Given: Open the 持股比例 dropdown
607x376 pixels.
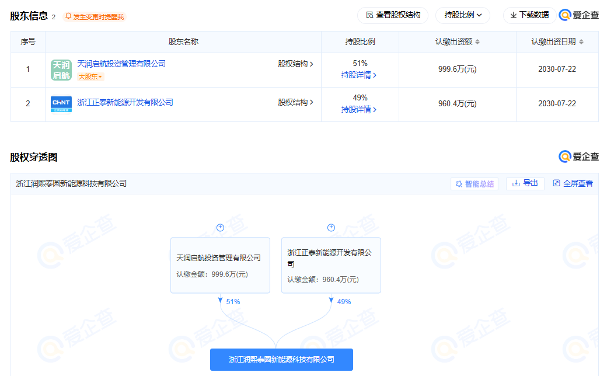Looking at the screenshot, I should 462,15.
